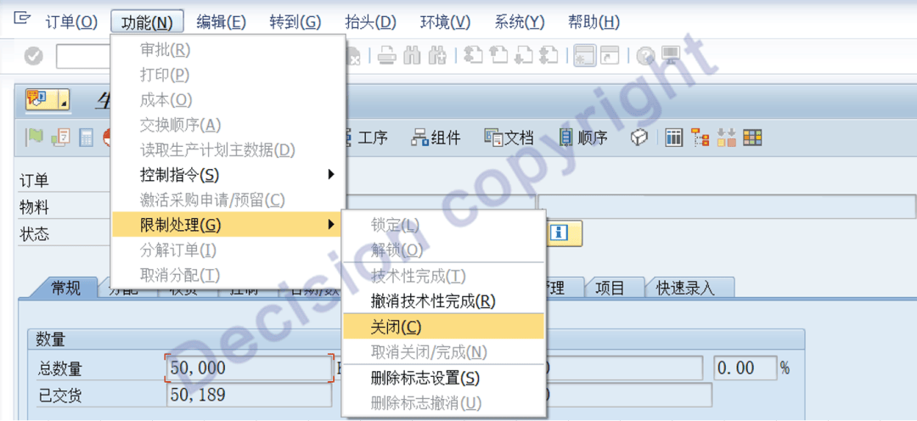Open 文档 (Documents) overview
Viewport: 917px width, 421px height.
tap(509, 138)
